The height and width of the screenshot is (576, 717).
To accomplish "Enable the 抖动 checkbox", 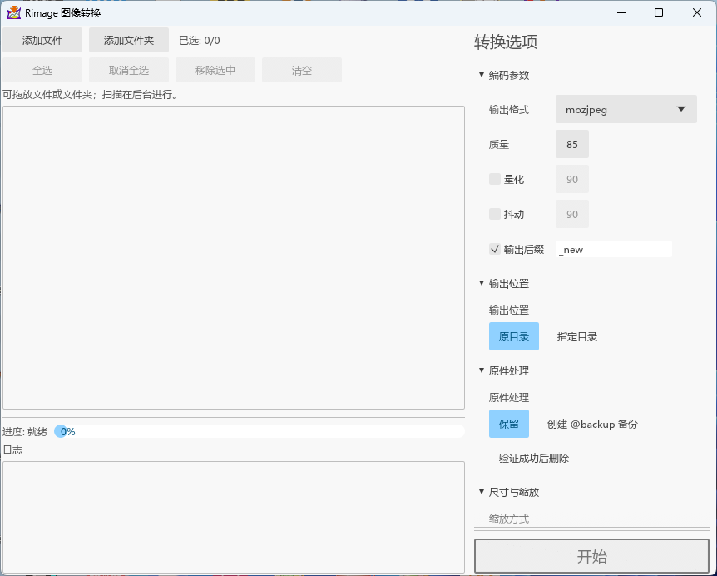I will click(495, 214).
